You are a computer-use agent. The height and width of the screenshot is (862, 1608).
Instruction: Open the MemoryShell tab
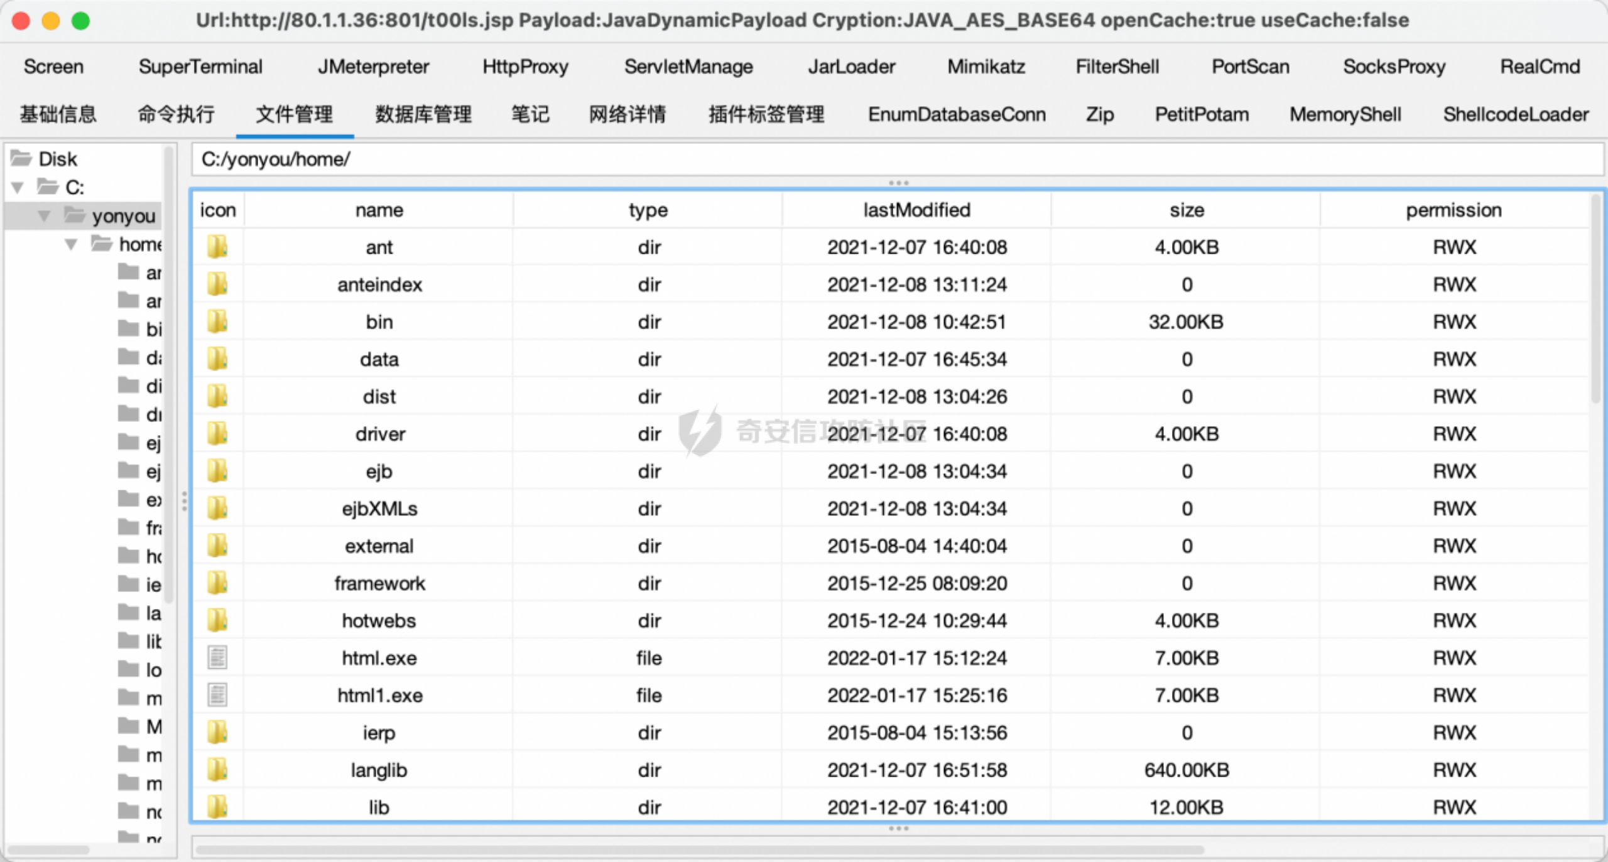click(1345, 114)
